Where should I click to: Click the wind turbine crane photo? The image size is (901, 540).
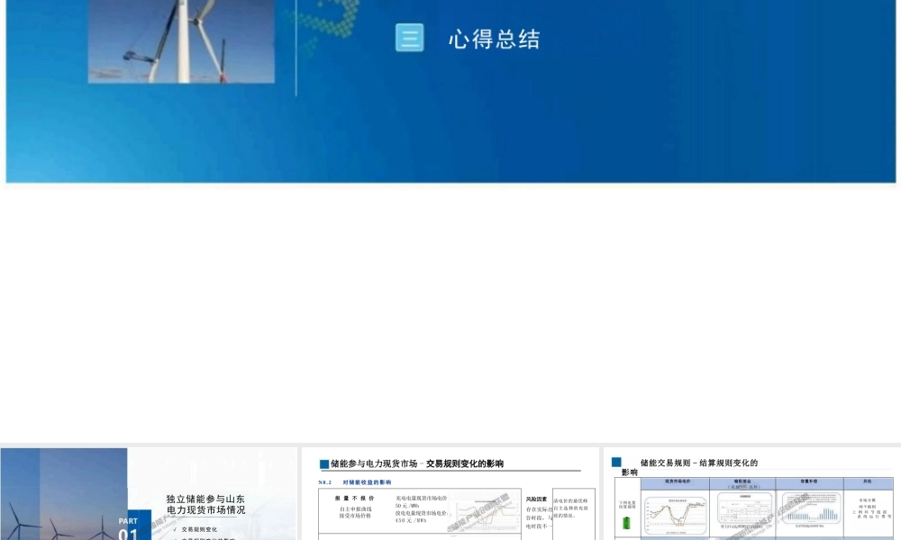coord(181,41)
